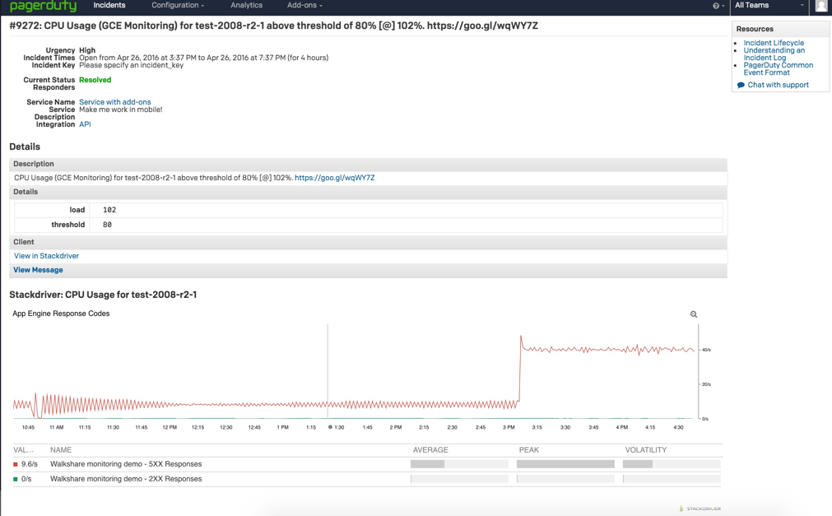The height and width of the screenshot is (516, 832).
Task: Click Chat with support link
Action: (779, 85)
